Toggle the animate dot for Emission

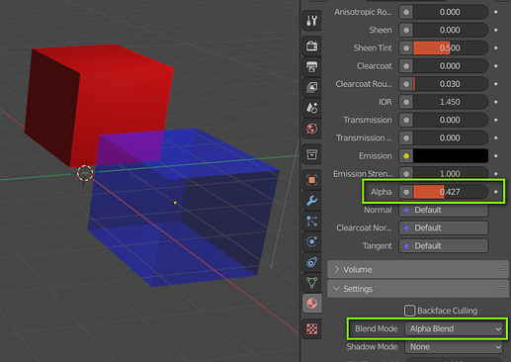coord(496,156)
